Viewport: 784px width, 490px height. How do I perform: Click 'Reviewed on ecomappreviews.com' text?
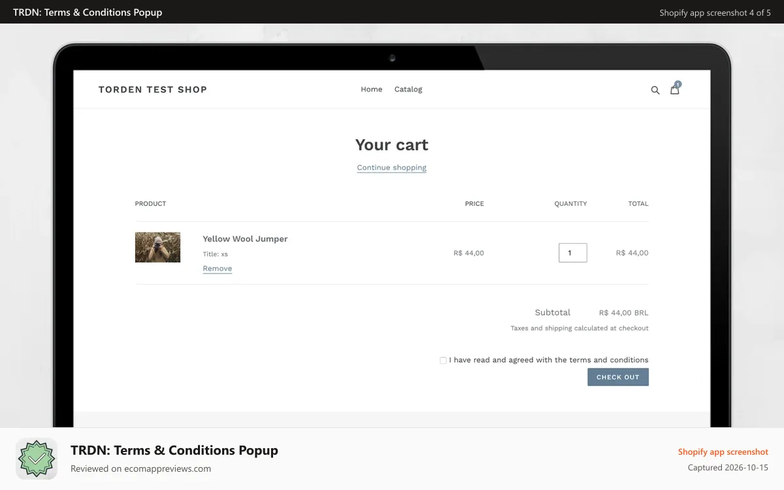[x=140, y=468]
